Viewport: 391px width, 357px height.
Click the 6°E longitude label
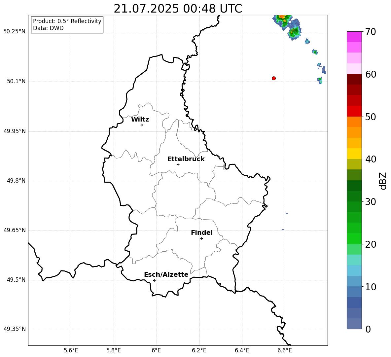click(156, 350)
